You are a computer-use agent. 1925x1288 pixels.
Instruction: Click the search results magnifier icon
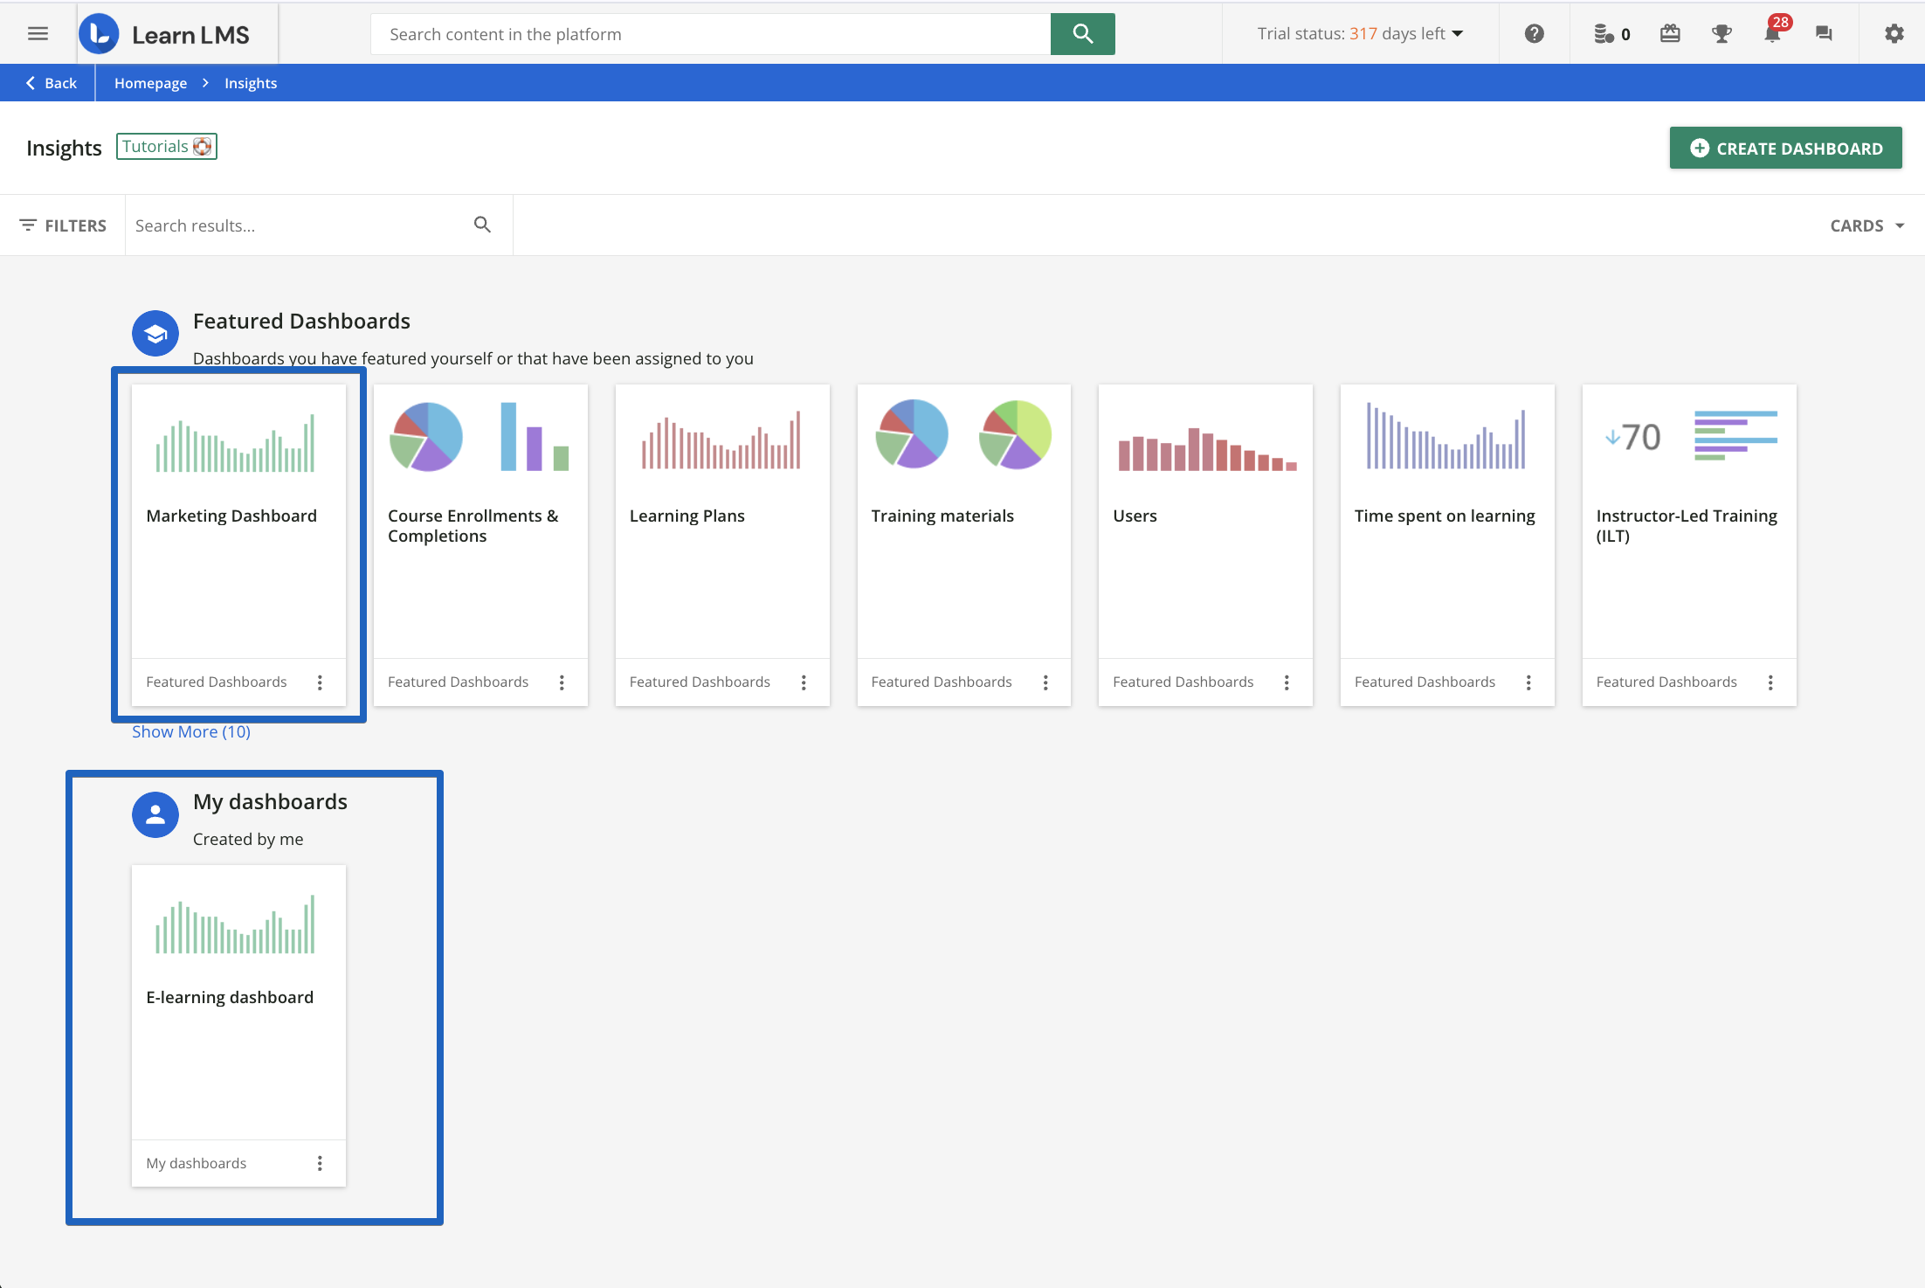[x=482, y=225]
